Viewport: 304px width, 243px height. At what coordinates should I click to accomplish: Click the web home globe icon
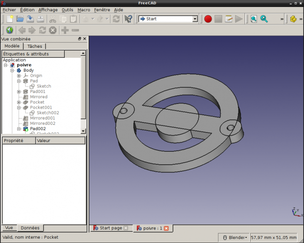click(9, 30)
